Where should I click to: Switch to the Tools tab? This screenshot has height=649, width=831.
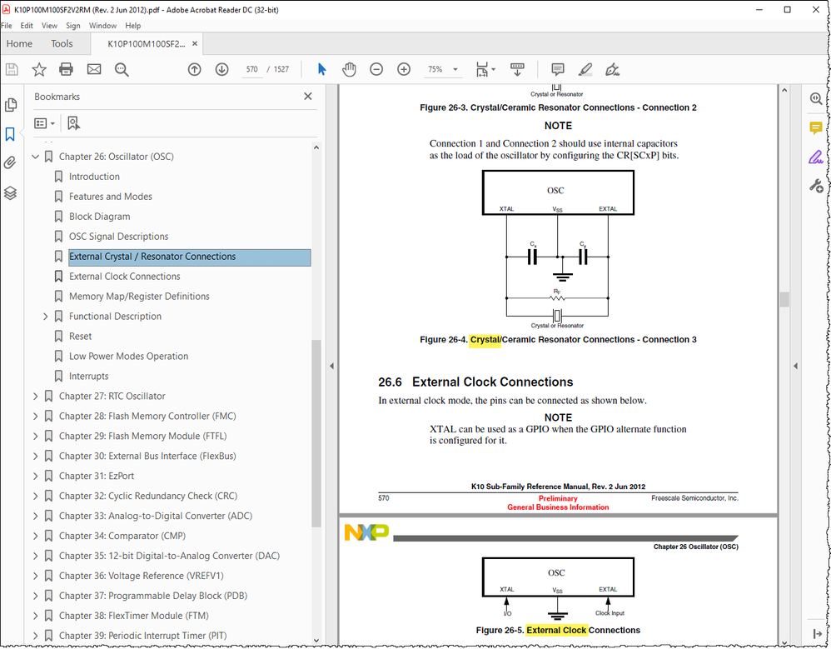pyautogui.click(x=62, y=44)
